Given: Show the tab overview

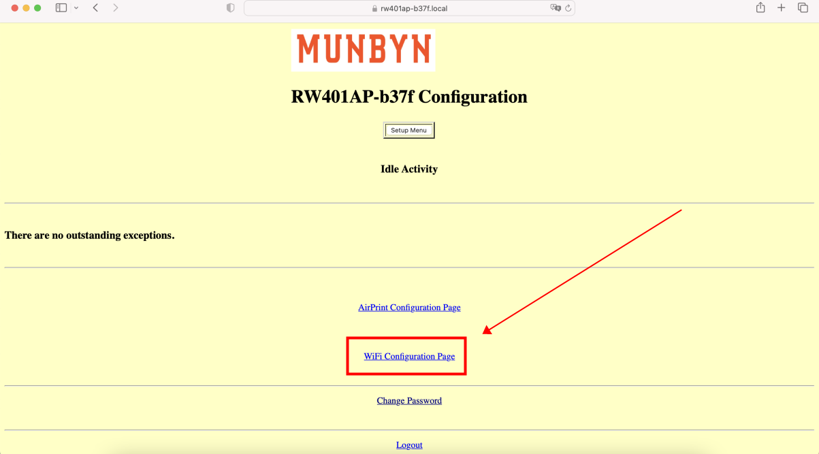Looking at the screenshot, I should point(803,8).
